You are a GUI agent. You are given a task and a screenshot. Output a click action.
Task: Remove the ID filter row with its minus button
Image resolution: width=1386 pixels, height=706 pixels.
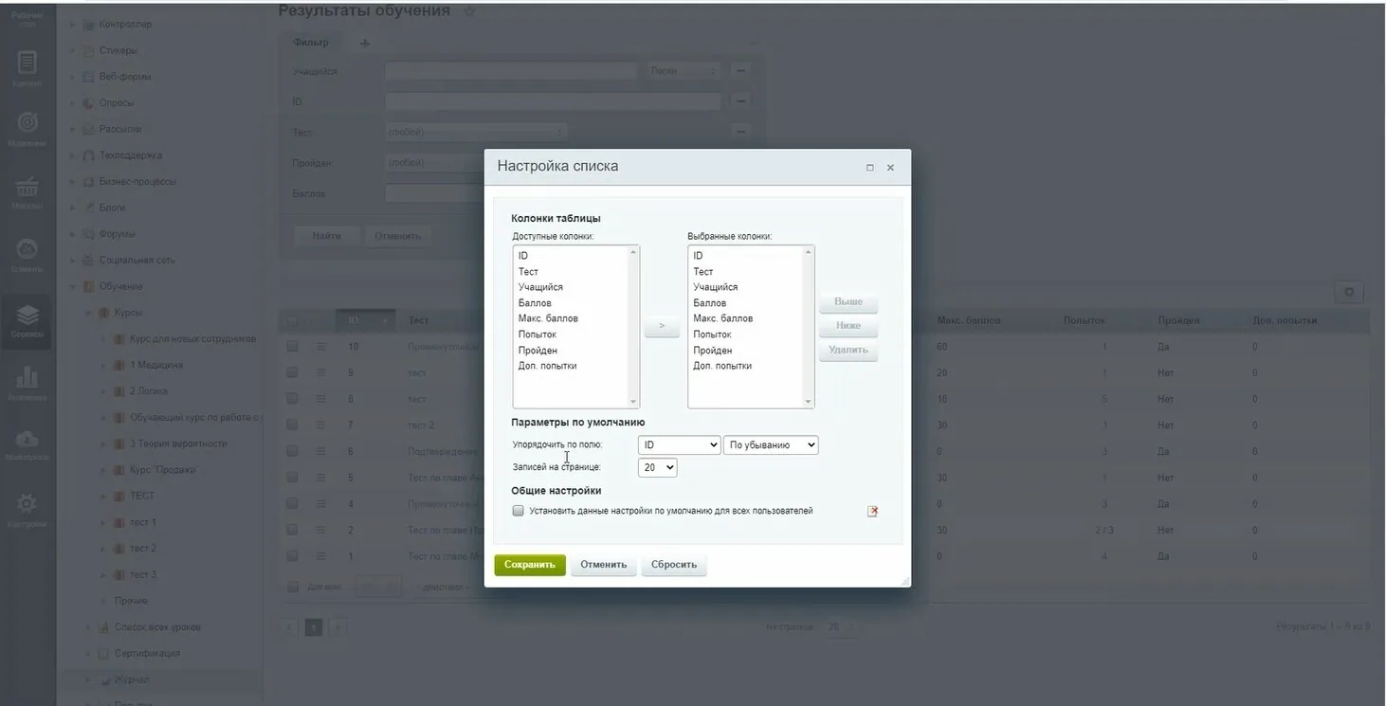click(x=741, y=101)
